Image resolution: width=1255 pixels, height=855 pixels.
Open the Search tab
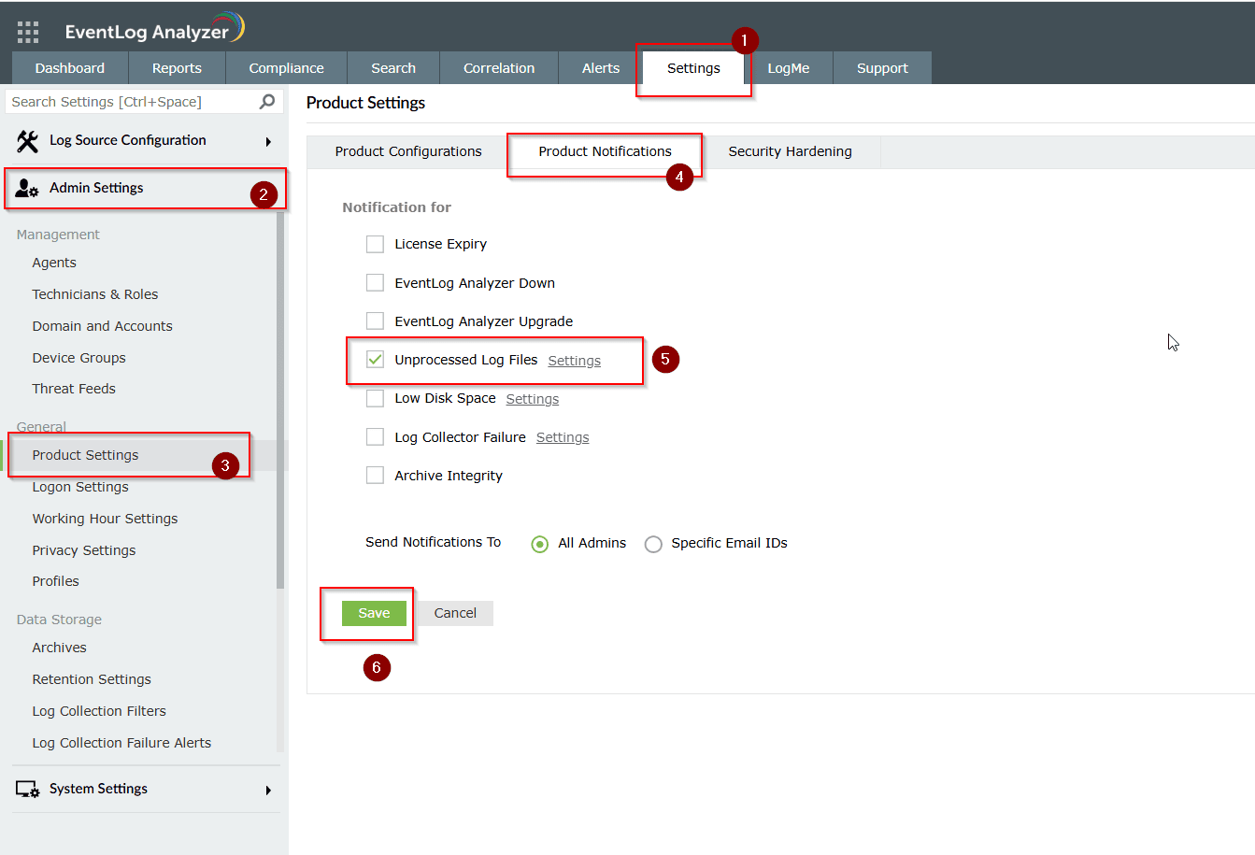click(393, 68)
